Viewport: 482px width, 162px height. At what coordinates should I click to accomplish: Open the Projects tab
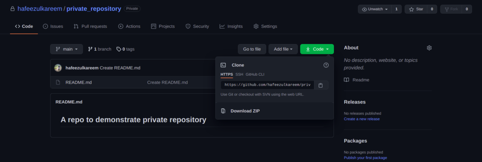pyautogui.click(x=163, y=27)
